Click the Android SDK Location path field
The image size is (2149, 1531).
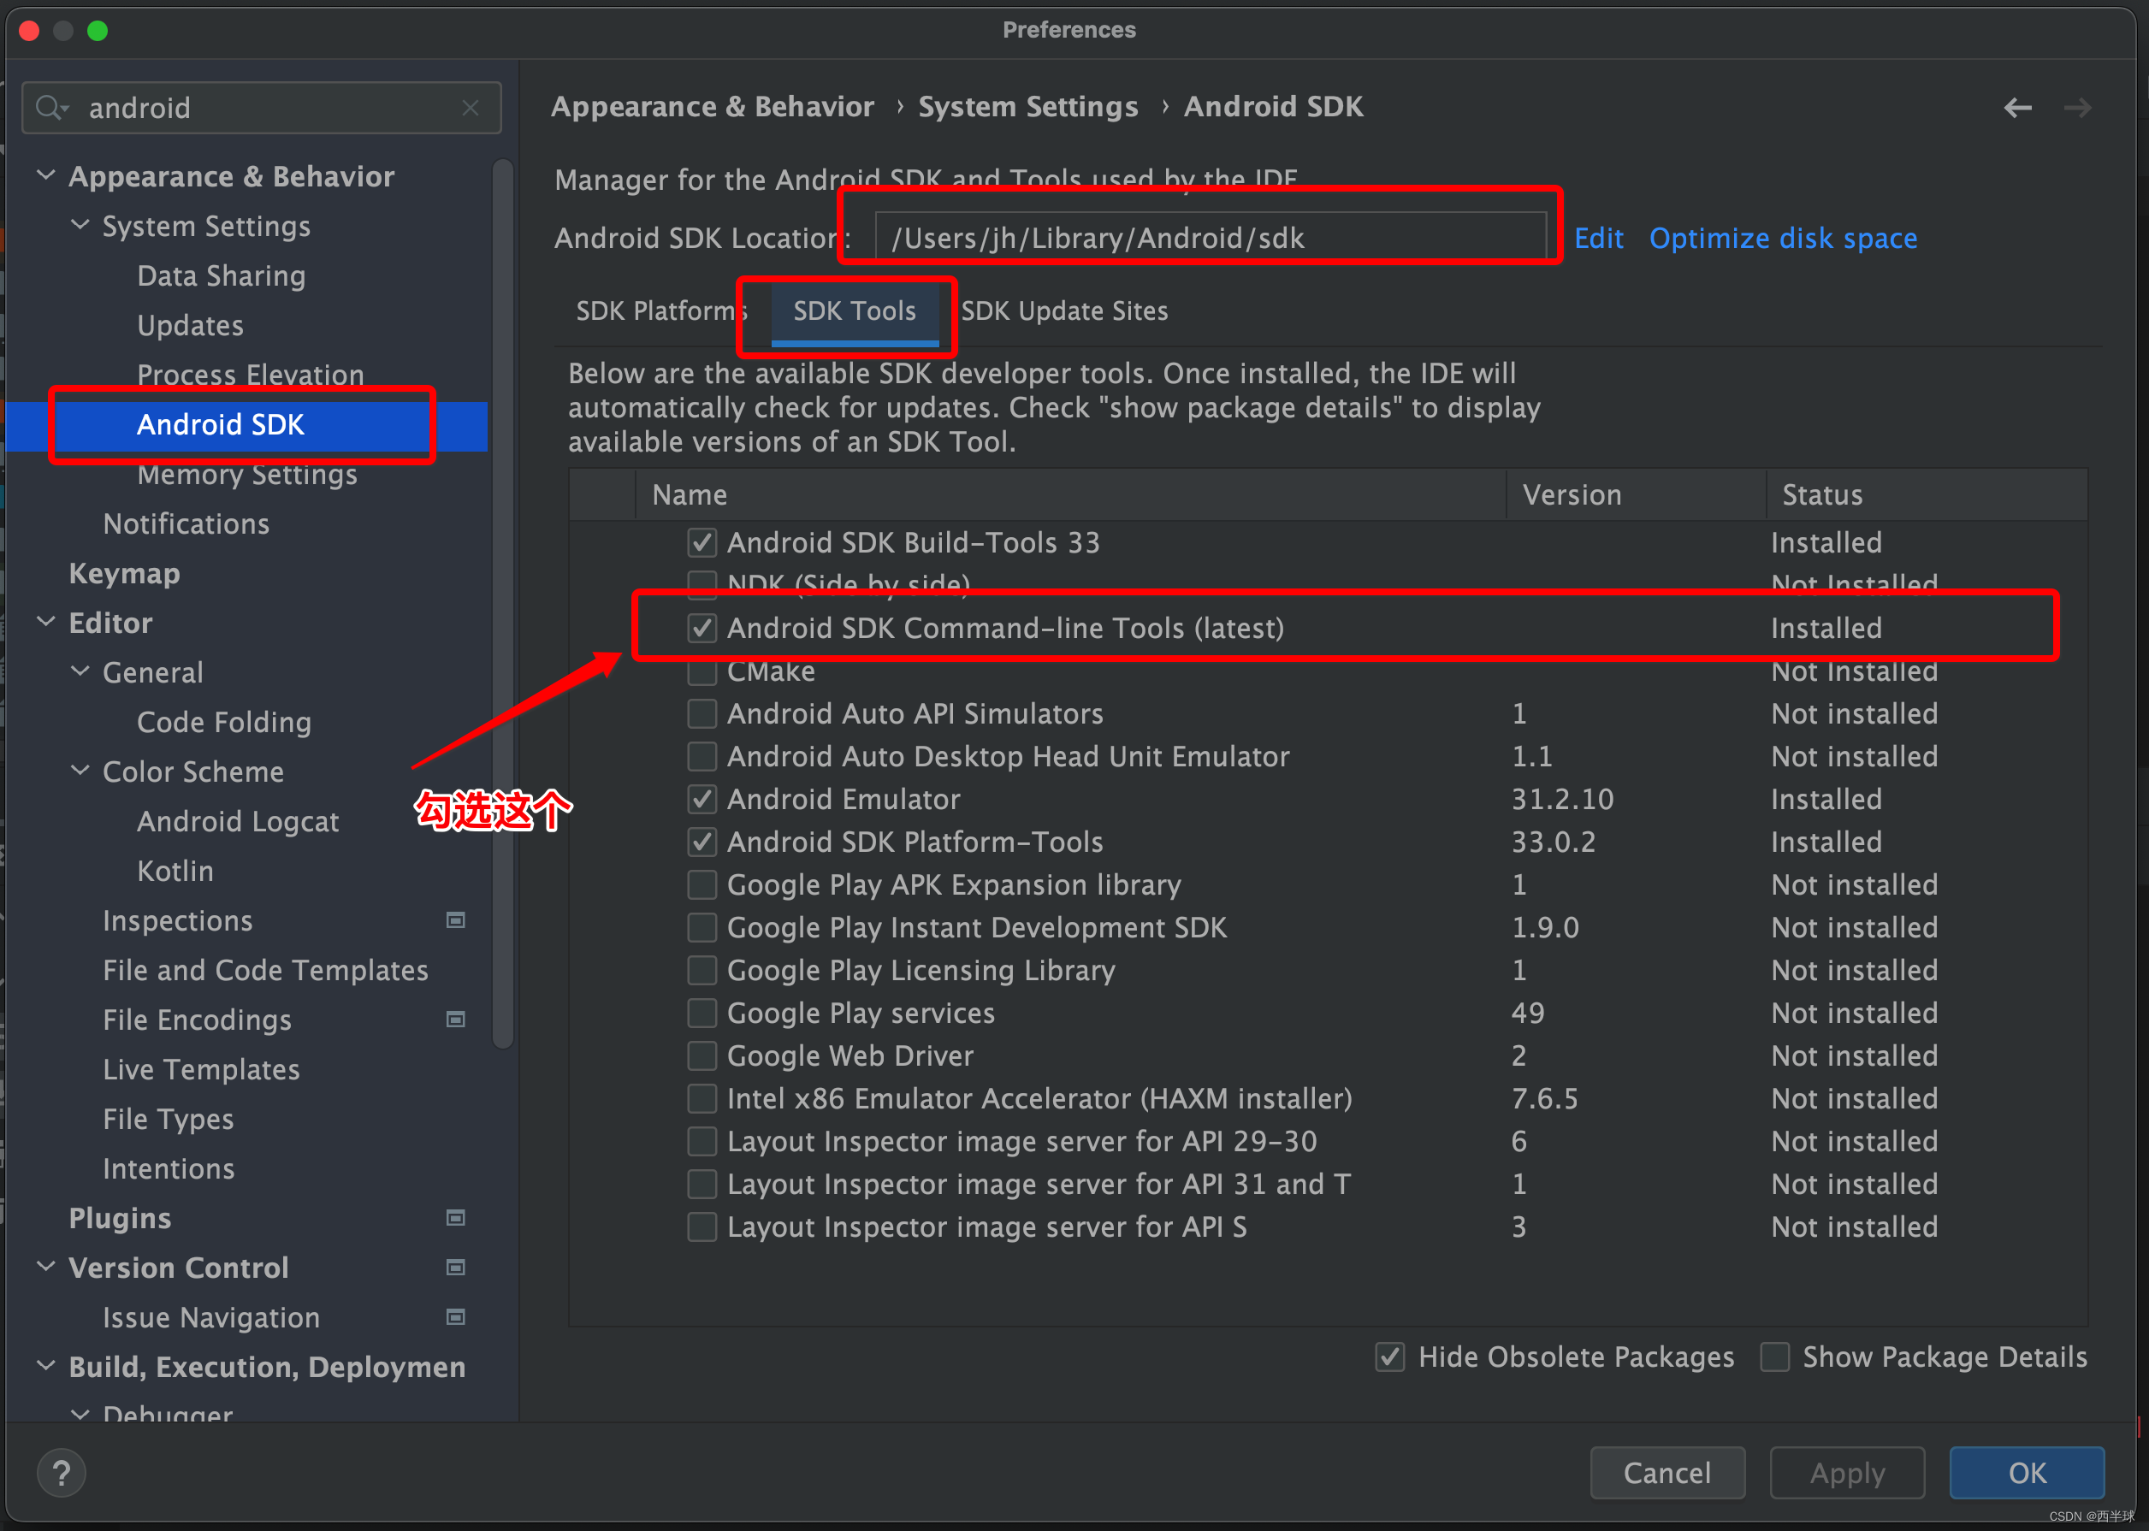1210,239
